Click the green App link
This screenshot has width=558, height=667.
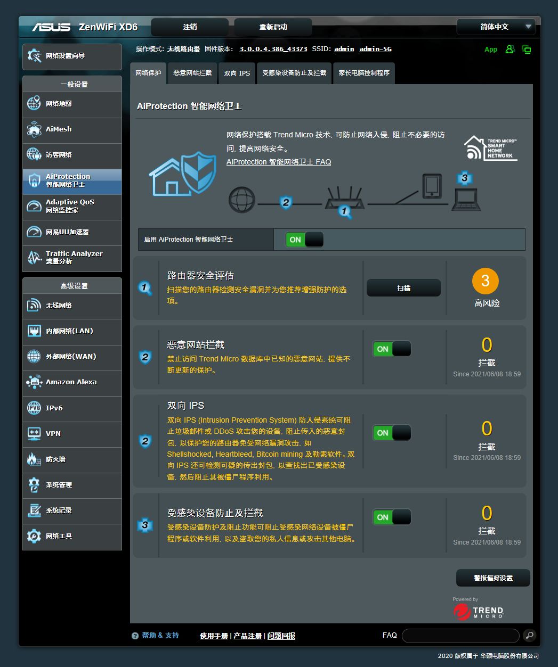click(x=491, y=50)
